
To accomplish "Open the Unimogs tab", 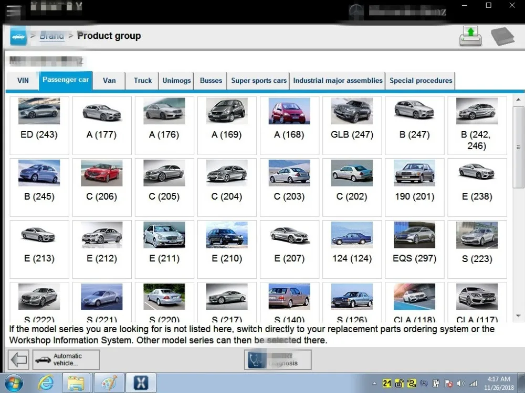I will click(x=176, y=81).
